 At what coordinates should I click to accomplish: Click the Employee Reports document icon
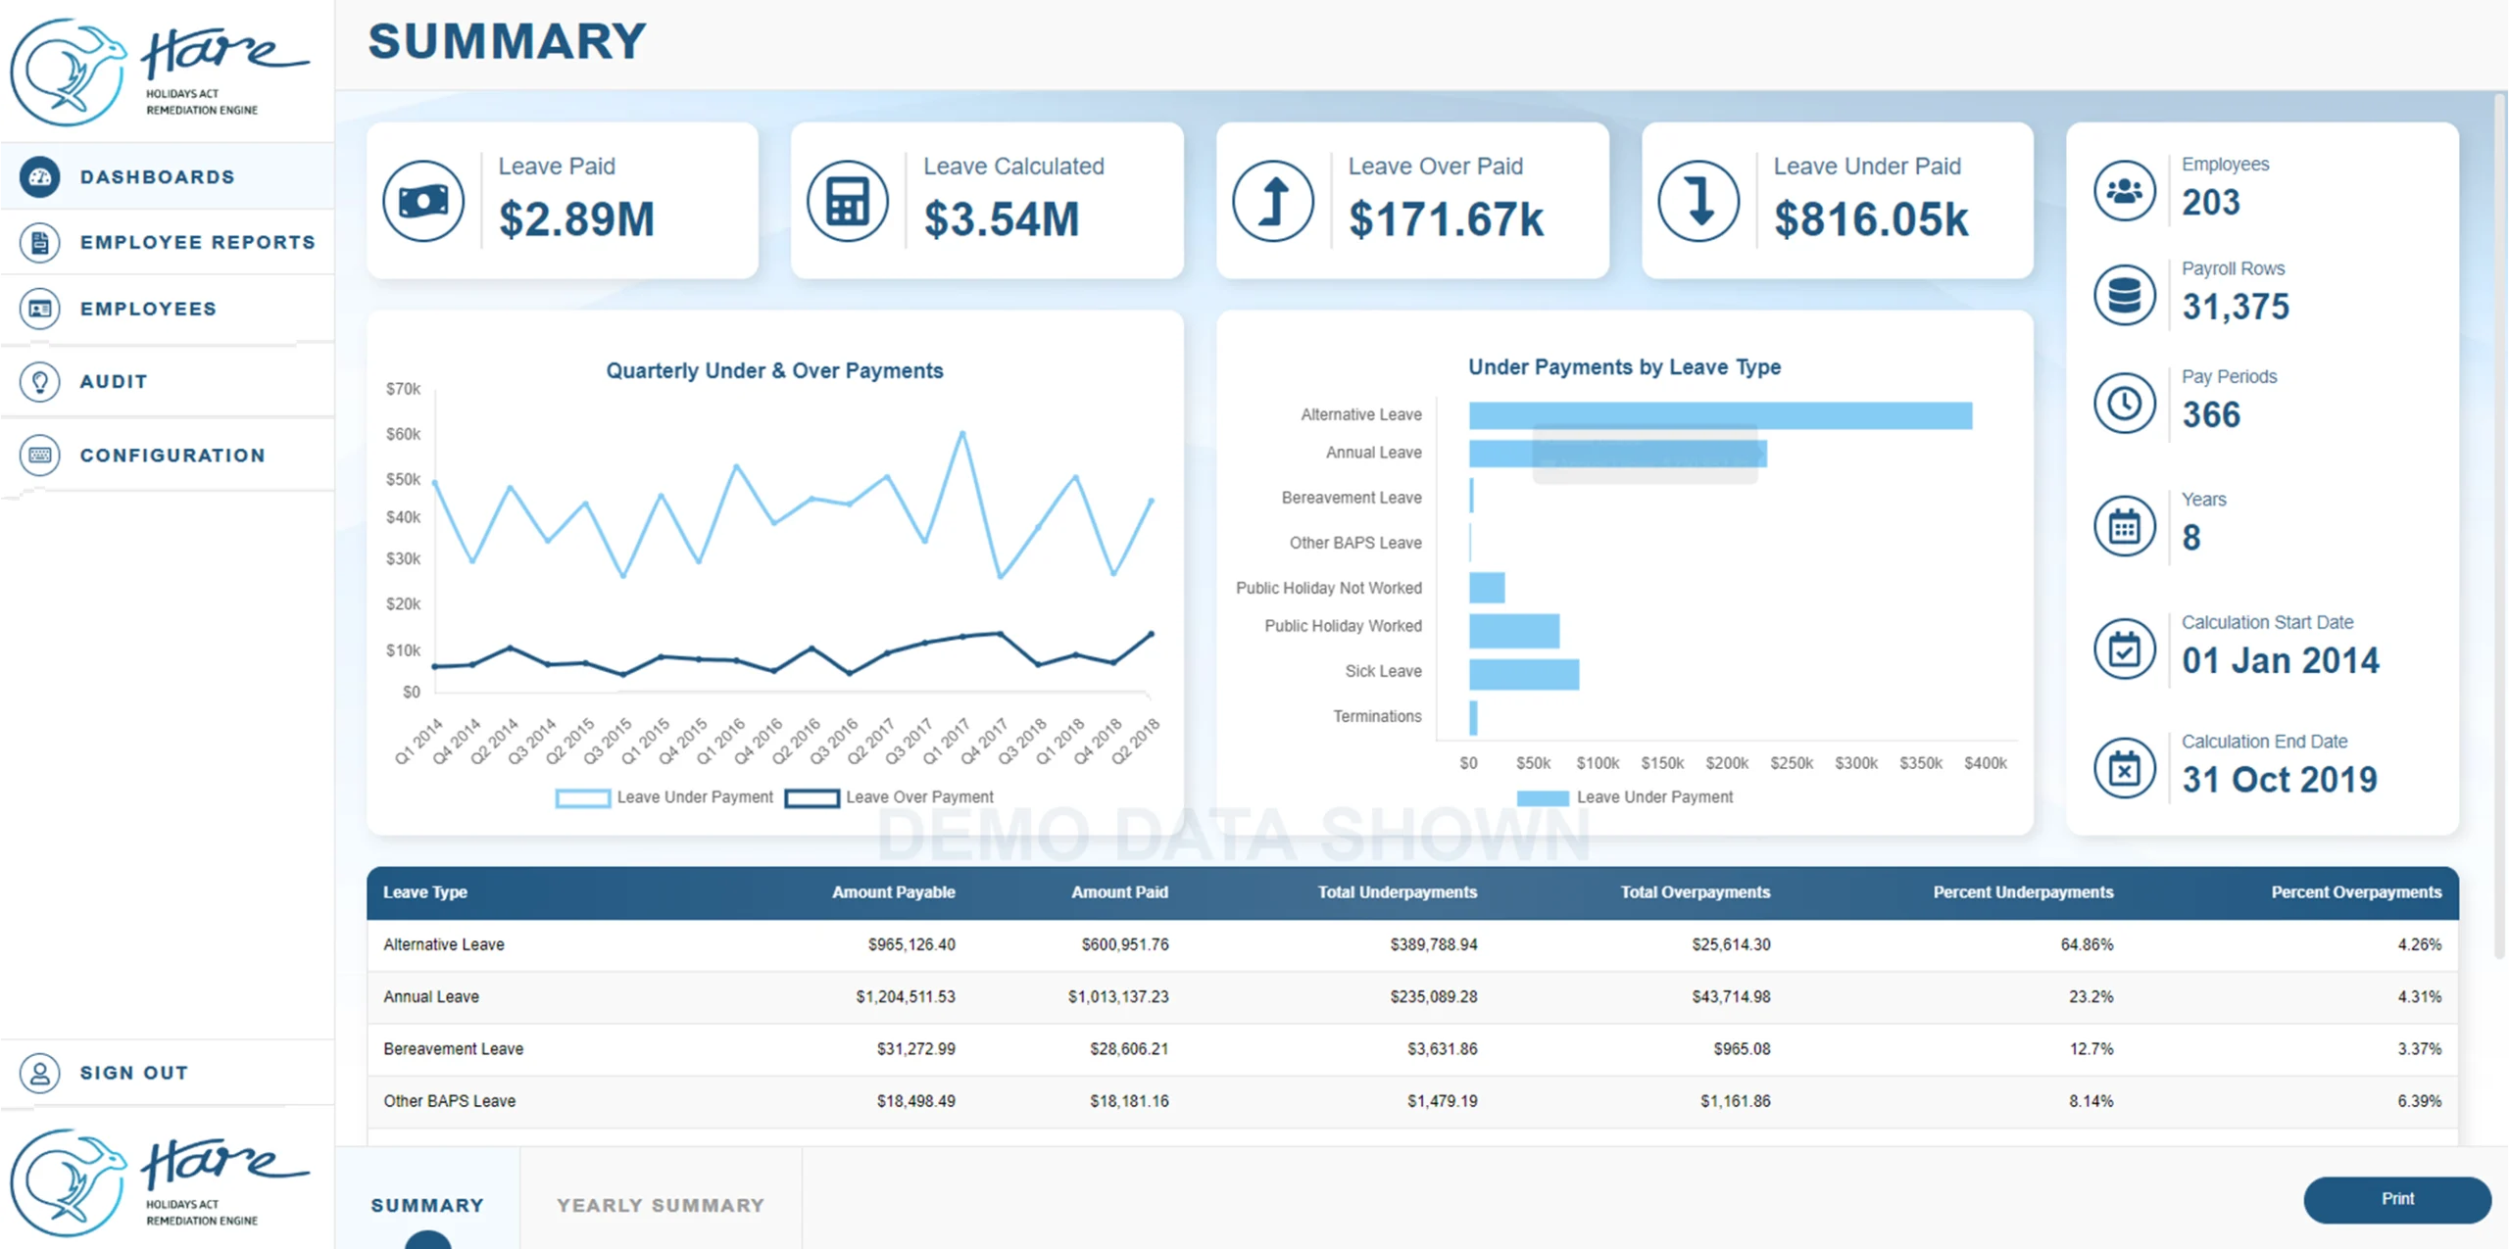40,242
